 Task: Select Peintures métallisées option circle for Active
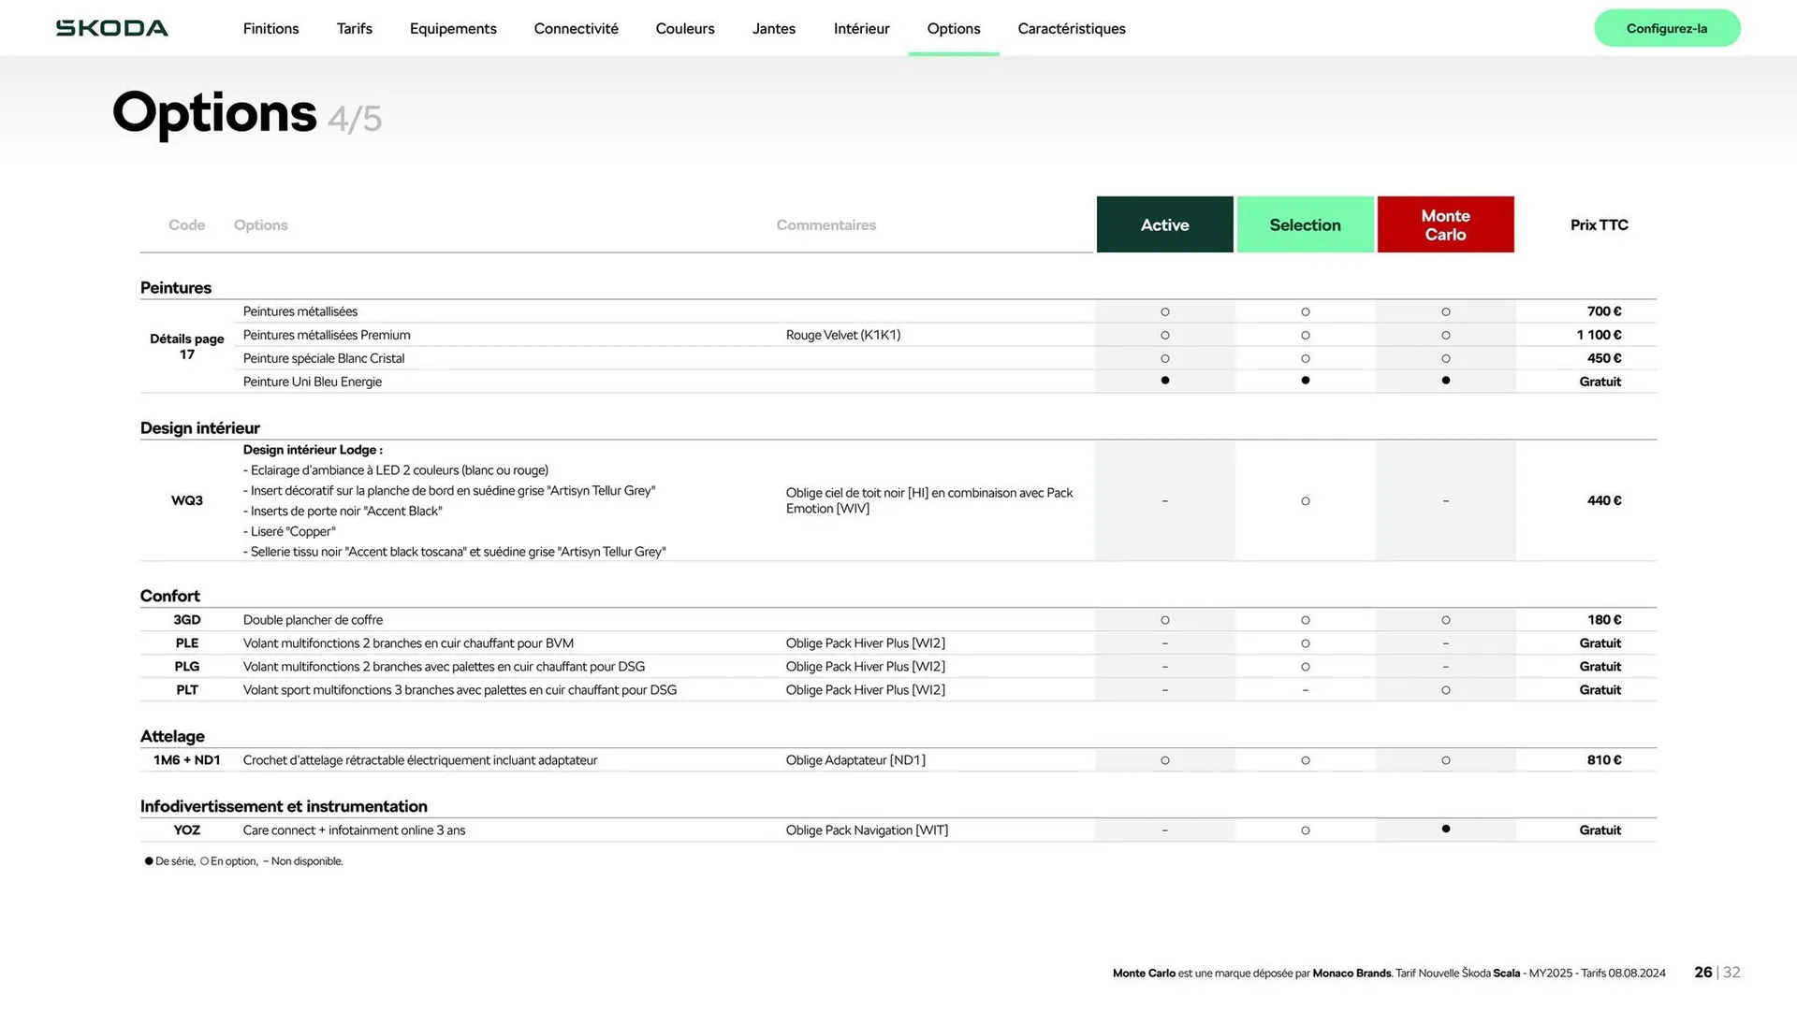tap(1164, 311)
